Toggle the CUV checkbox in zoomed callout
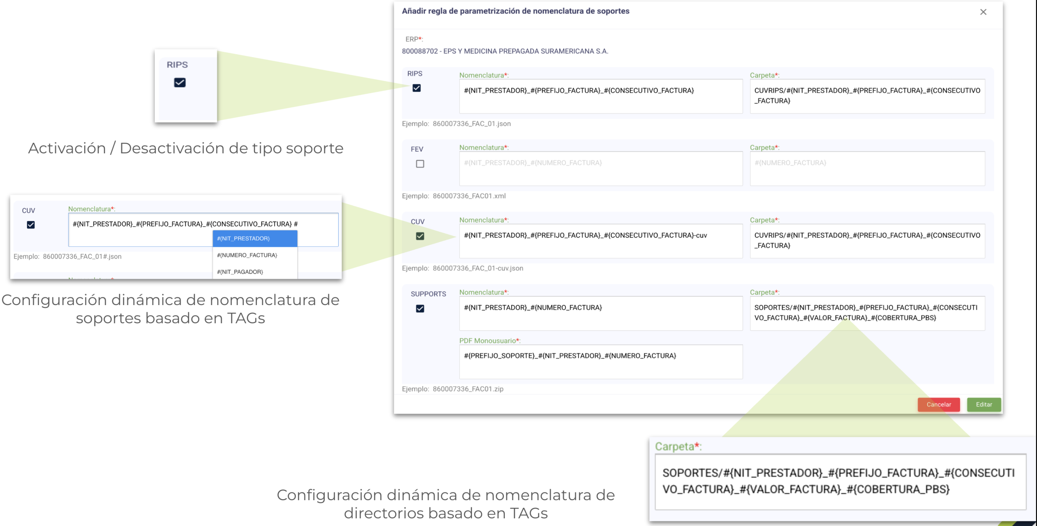1037x526 pixels. pyautogui.click(x=31, y=225)
